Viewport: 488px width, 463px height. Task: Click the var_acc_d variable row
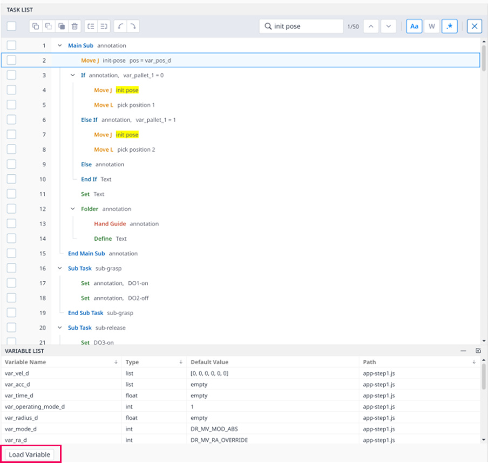241,384
